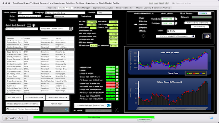Click the Website input field
219x123 pixels.
click(x=37, y=20)
